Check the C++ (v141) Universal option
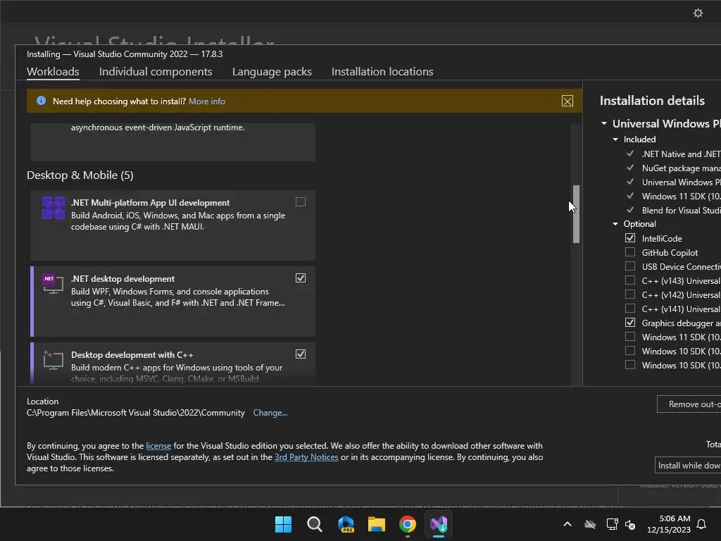 630,309
